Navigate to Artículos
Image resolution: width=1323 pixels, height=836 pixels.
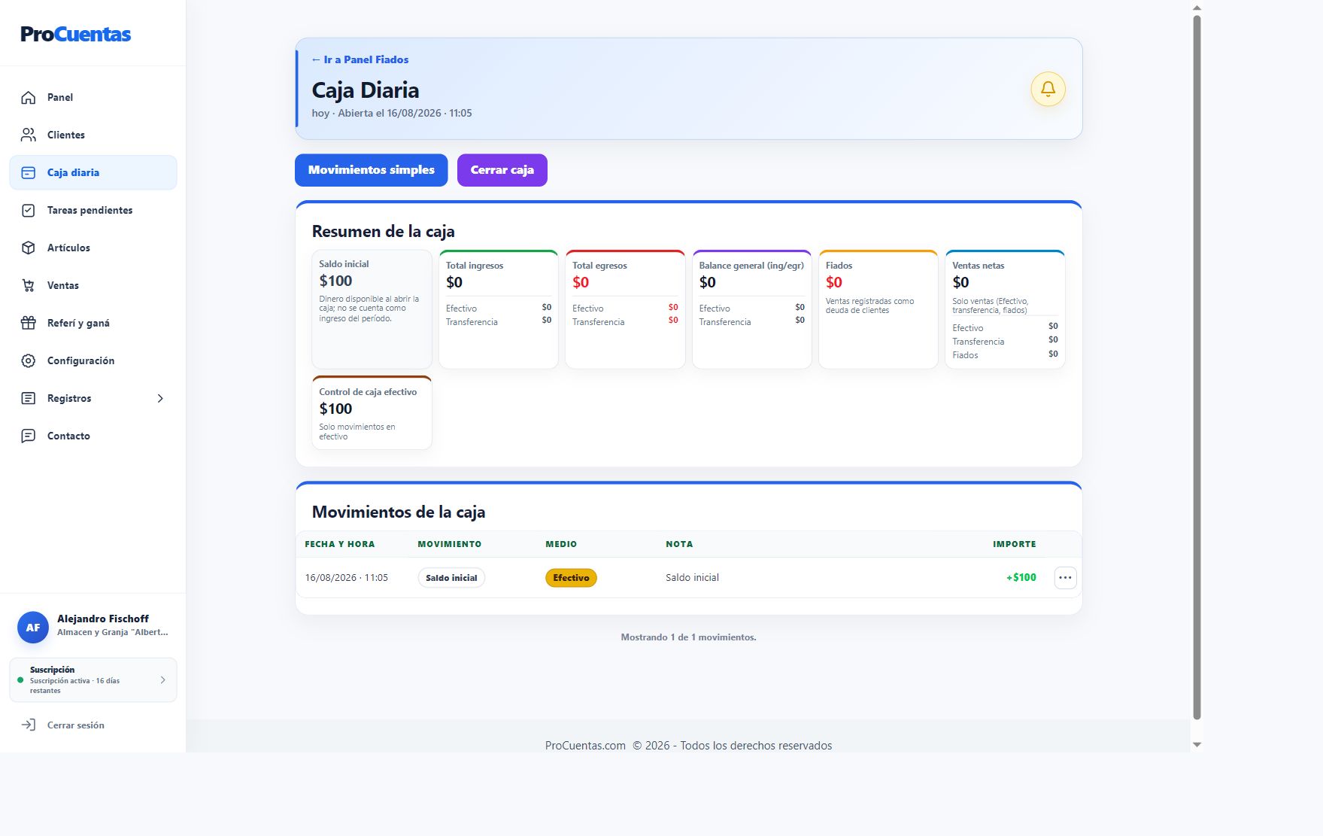point(93,248)
